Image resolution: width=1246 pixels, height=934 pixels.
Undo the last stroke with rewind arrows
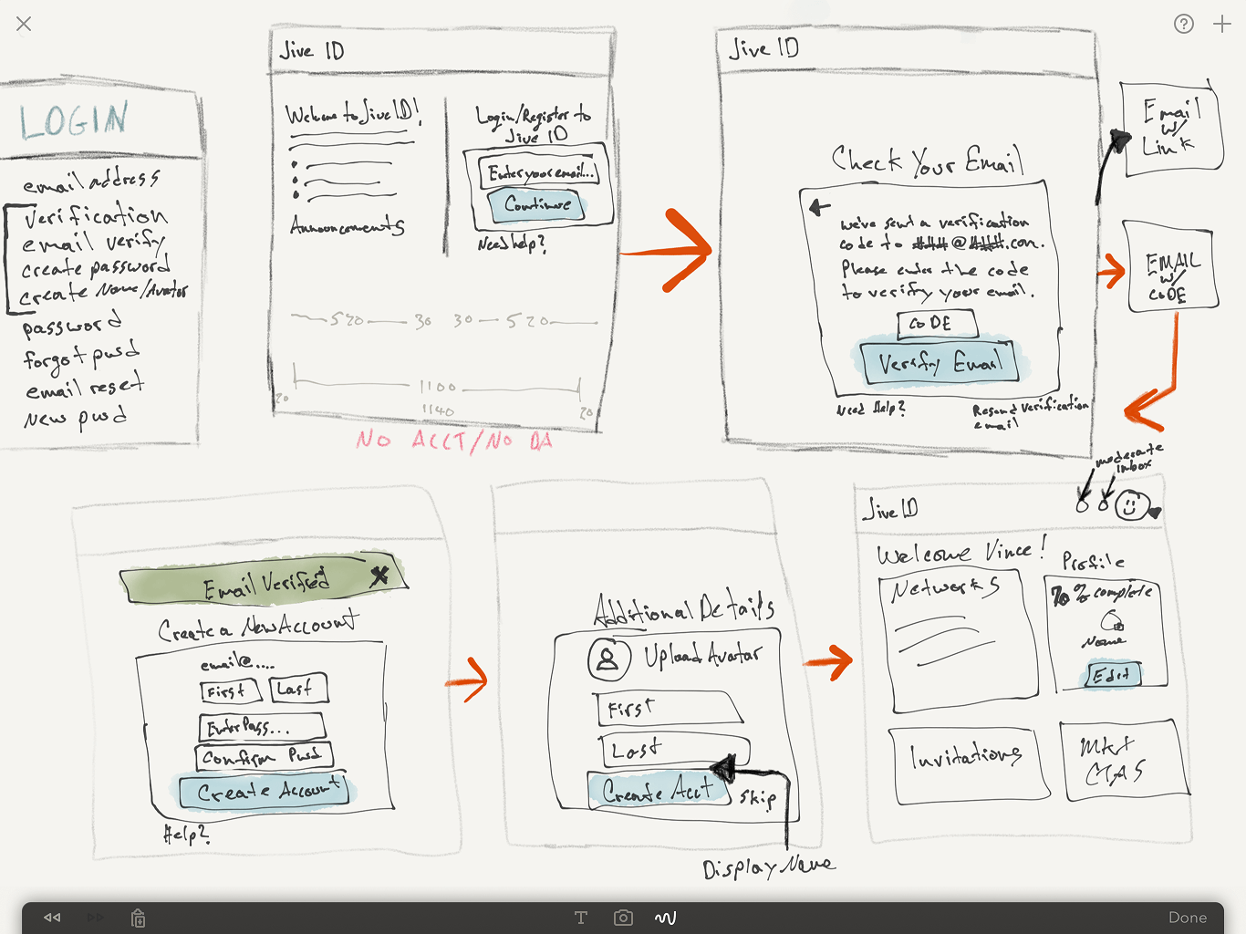(x=51, y=918)
